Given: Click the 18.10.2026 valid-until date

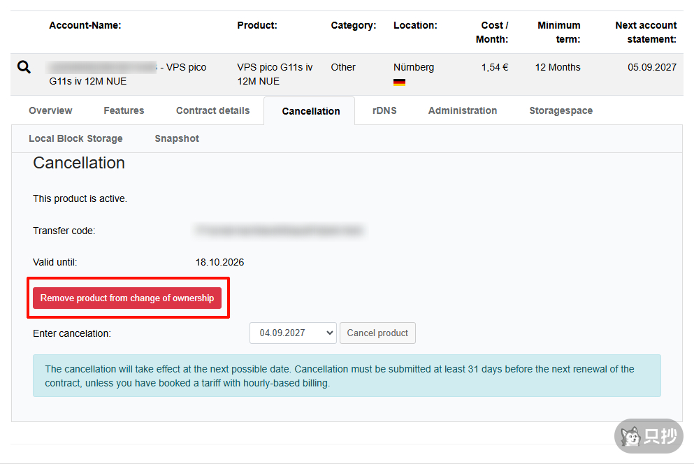Looking at the screenshot, I should coord(220,262).
